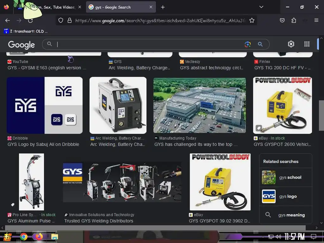
Task: Open GYS GYSMI E163 YouTube result
Action: [x=47, y=68]
